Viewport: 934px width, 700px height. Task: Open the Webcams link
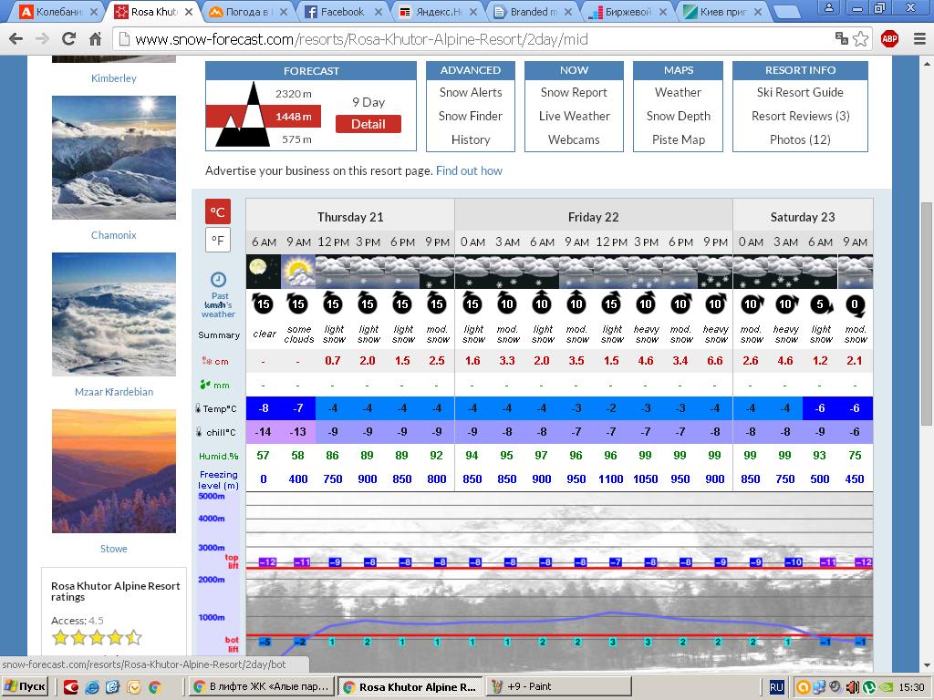click(574, 139)
